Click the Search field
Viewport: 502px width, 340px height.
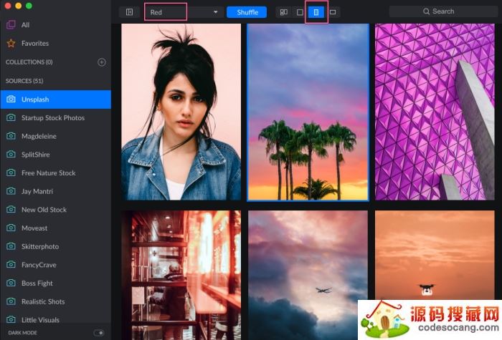tap(443, 11)
